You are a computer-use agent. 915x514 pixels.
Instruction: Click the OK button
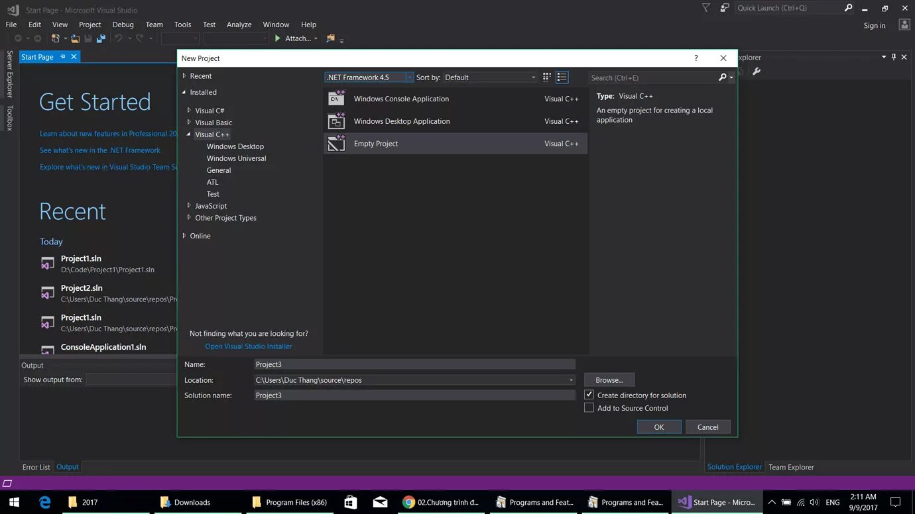pyautogui.click(x=659, y=427)
